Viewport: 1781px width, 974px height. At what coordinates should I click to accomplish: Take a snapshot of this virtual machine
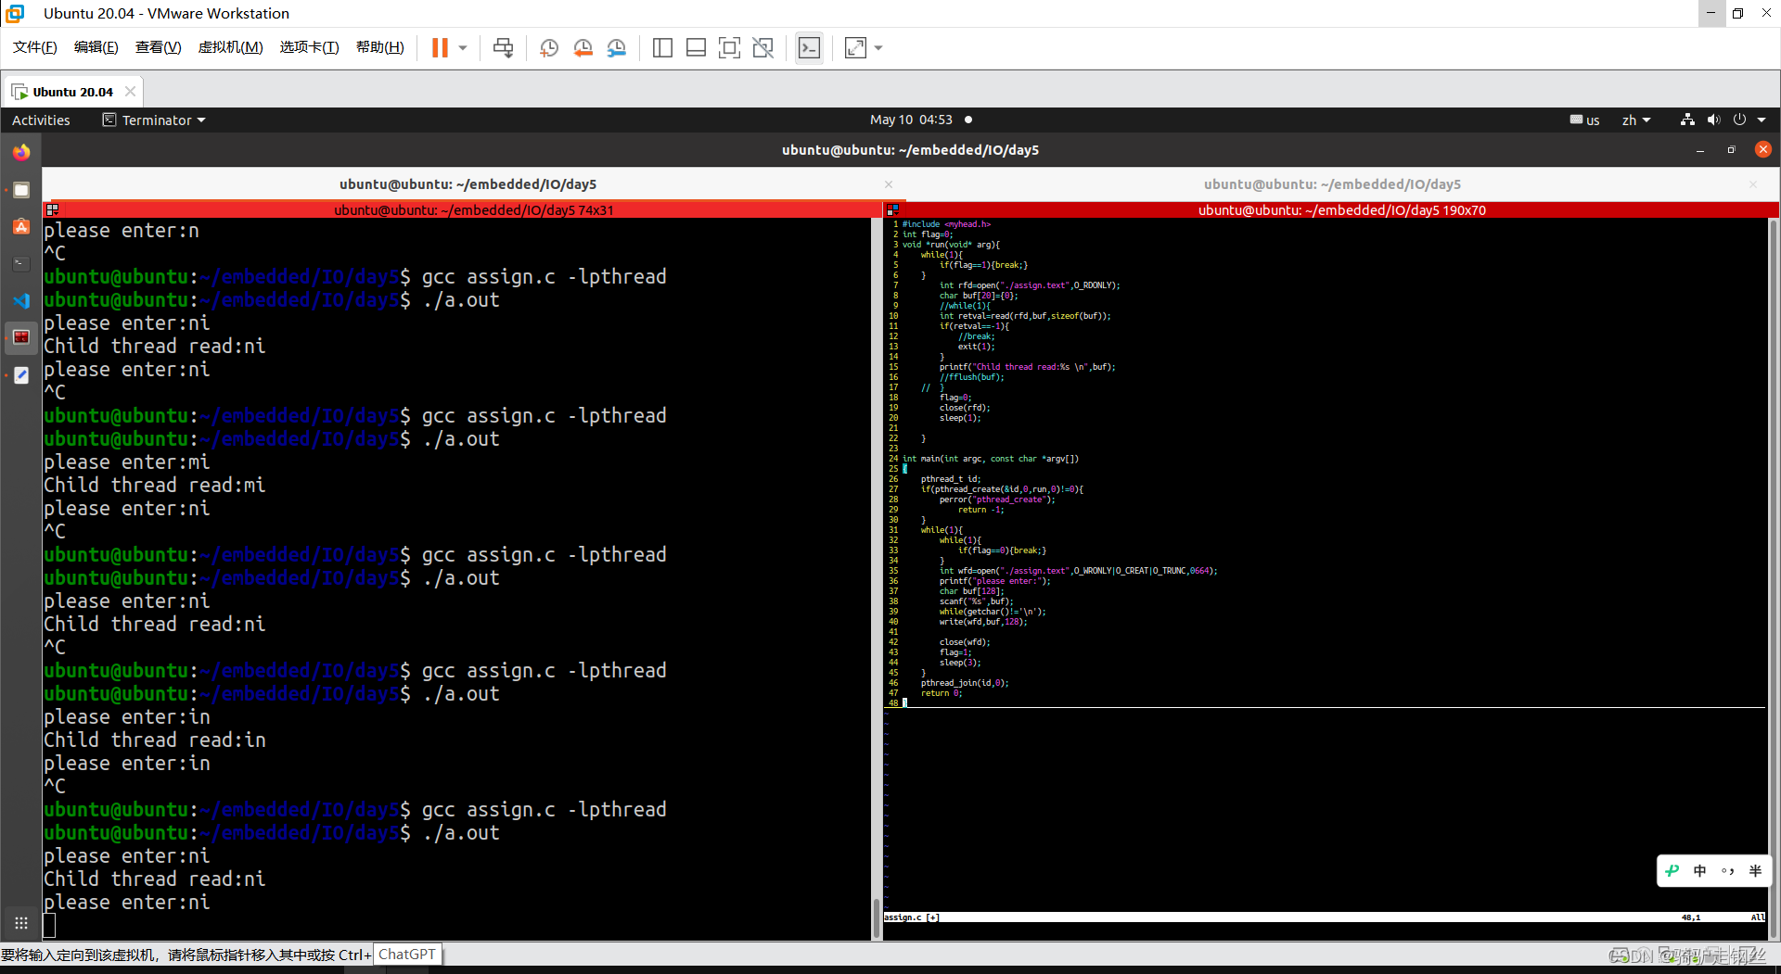tap(548, 47)
